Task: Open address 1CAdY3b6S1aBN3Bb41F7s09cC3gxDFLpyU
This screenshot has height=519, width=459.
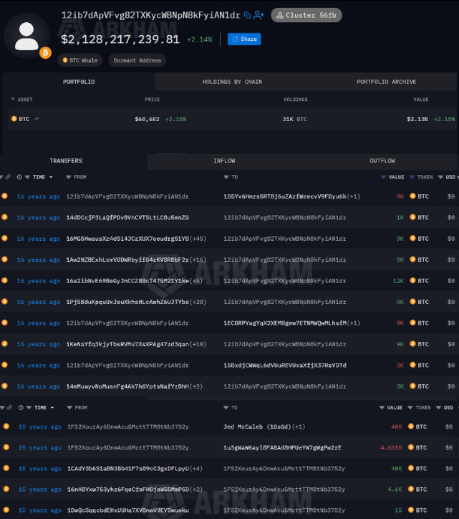Action: tap(128, 468)
